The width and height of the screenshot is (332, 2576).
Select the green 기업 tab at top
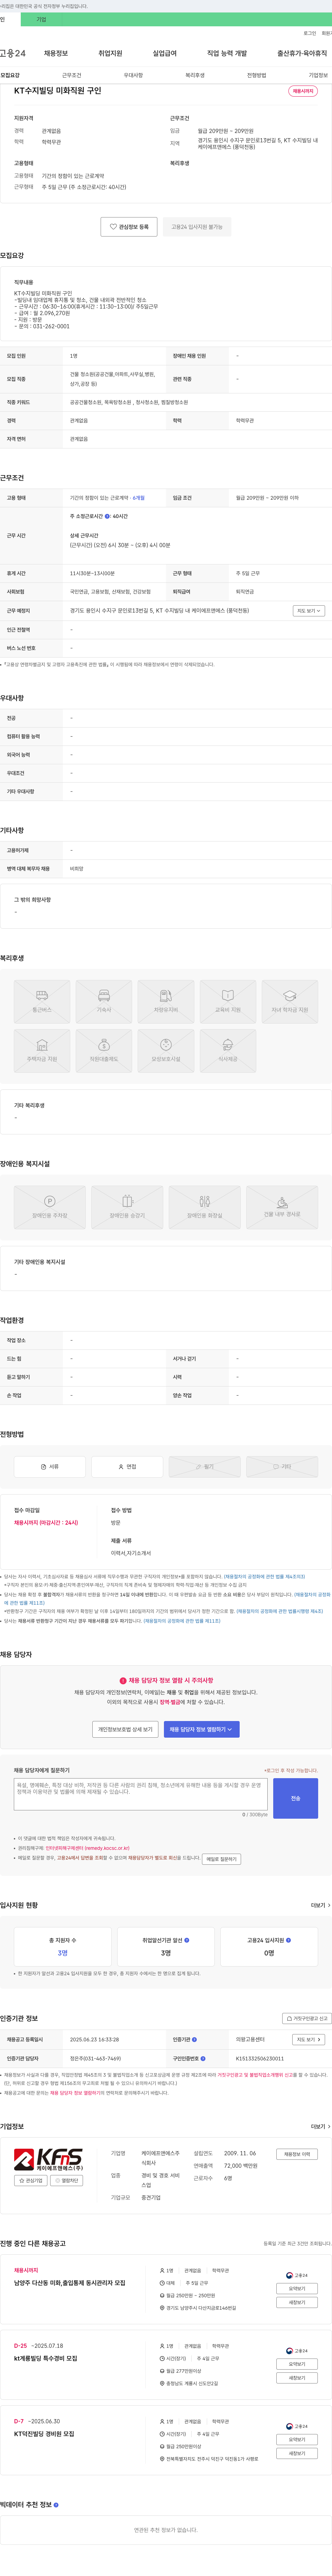(41, 19)
